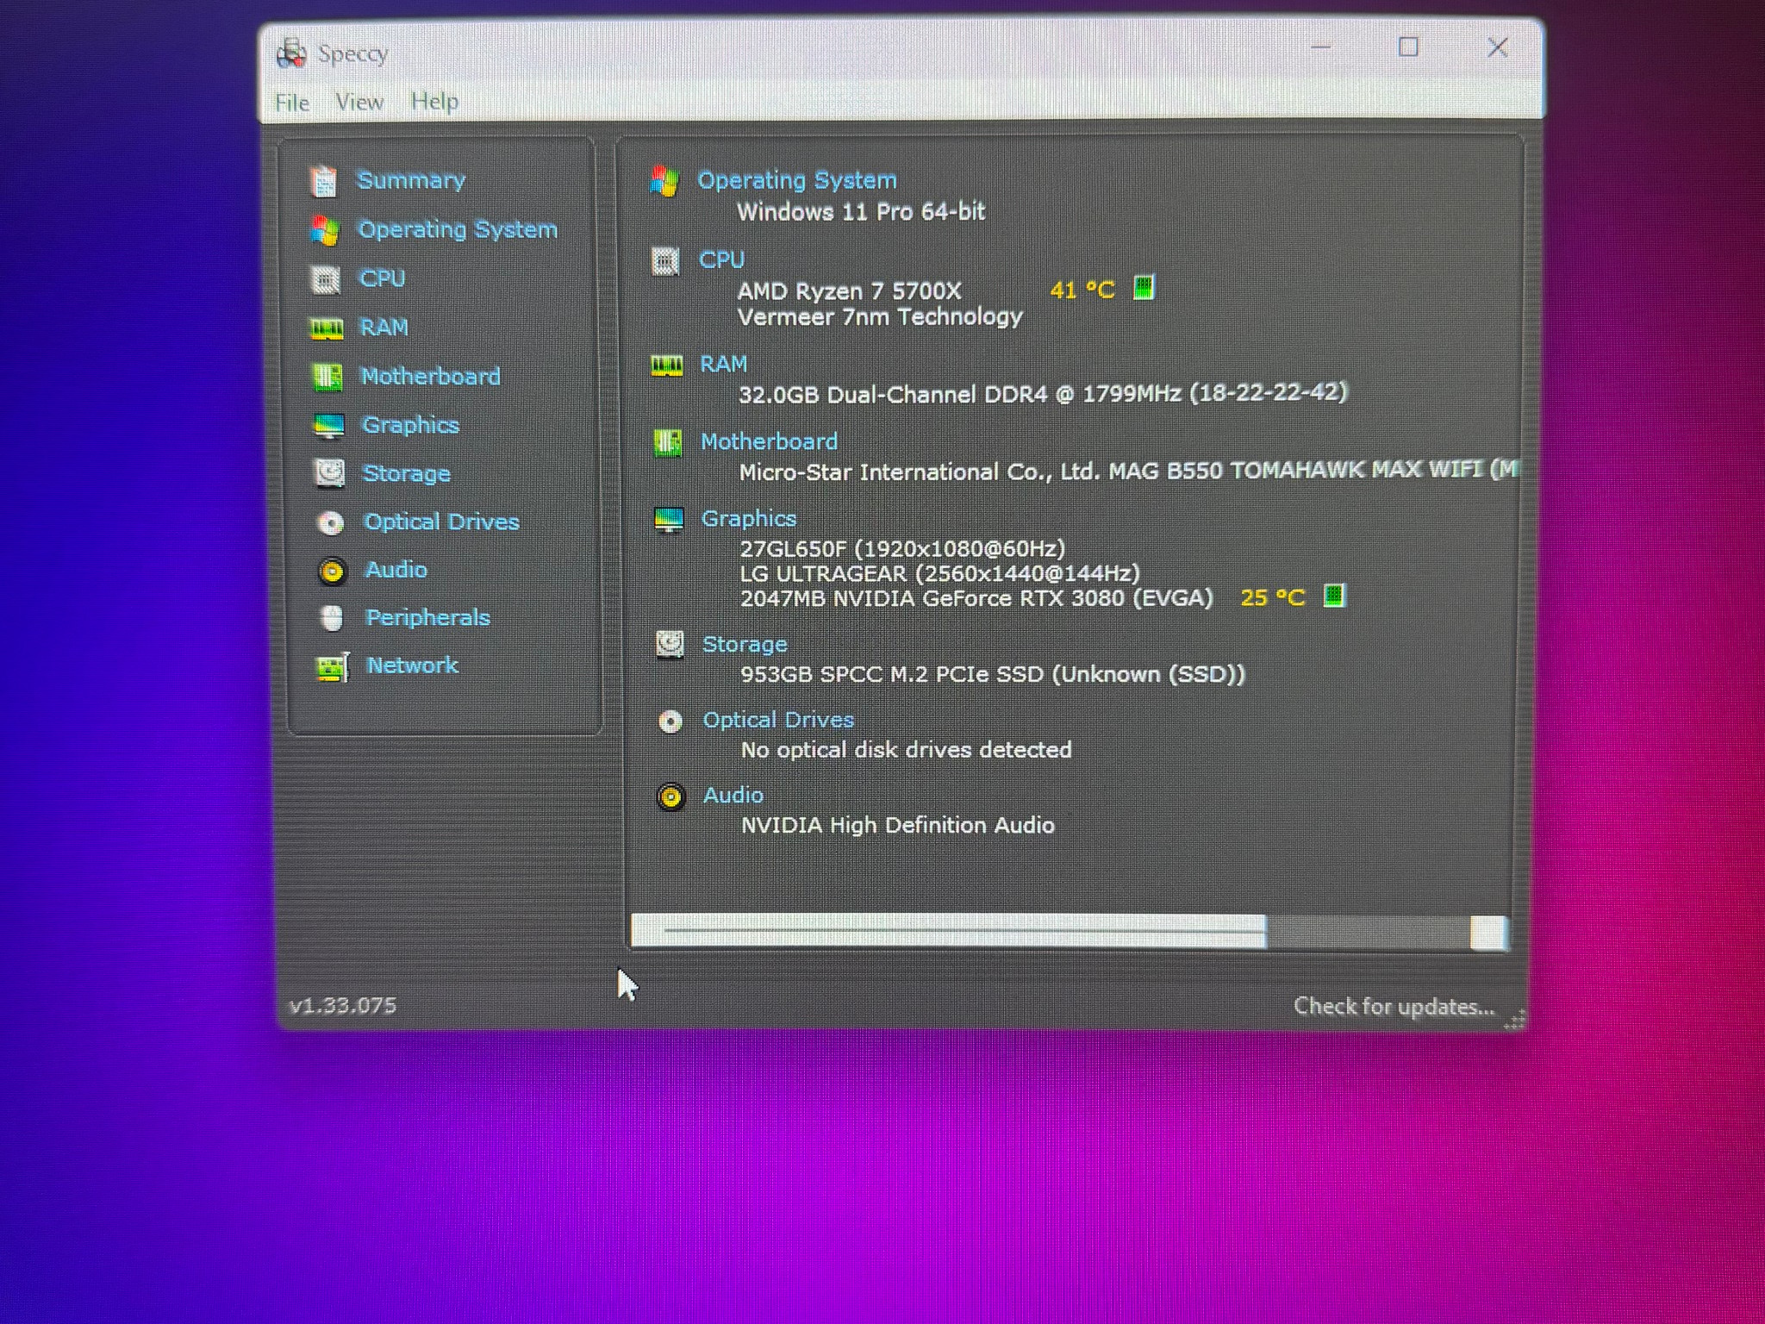View the Storage section from sidebar

click(407, 473)
